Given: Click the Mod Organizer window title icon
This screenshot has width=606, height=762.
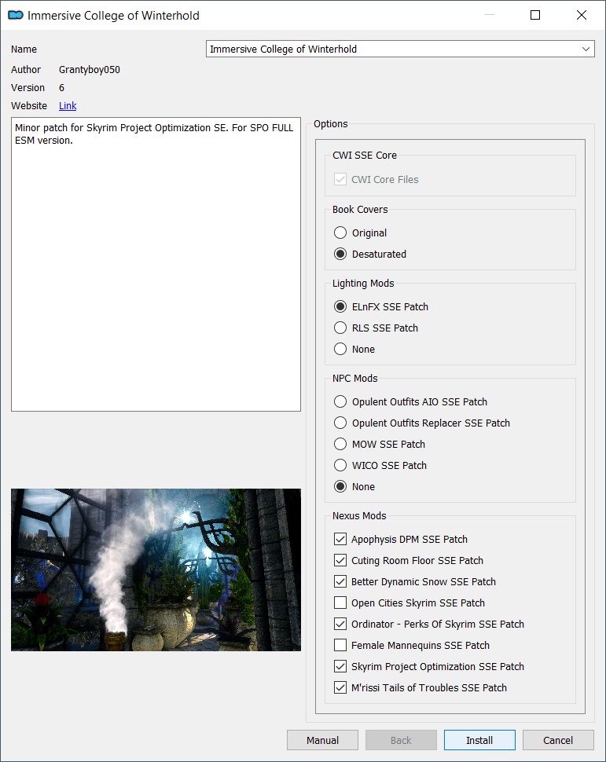Looking at the screenshot, I should click(16, 15).
